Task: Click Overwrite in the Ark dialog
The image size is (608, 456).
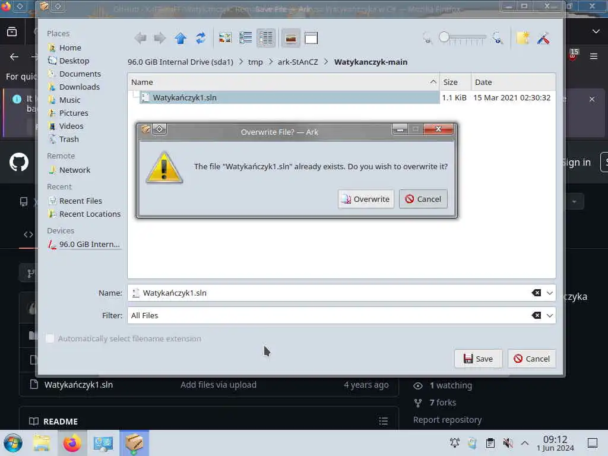Action: pyautogui.click(x=366, y=199)
